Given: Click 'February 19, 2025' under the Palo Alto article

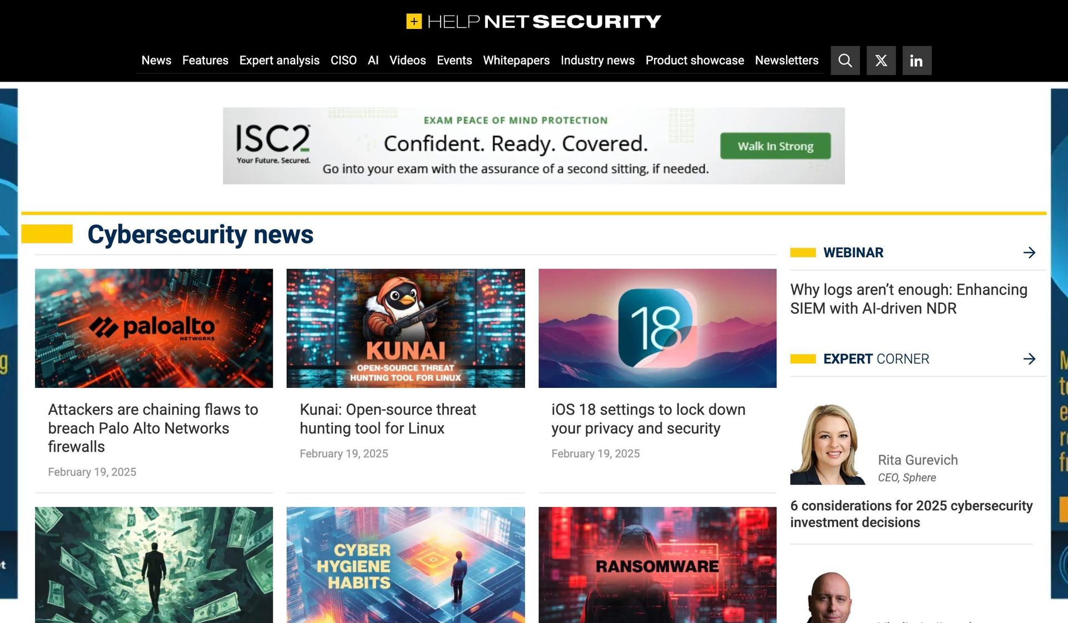Looking at the screenshot, I should (92, 472).
